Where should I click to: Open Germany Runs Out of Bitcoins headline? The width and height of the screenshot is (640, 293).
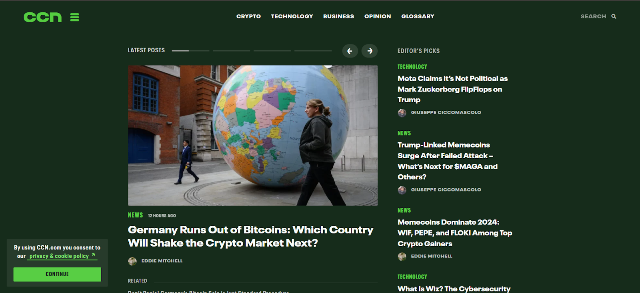250,236
